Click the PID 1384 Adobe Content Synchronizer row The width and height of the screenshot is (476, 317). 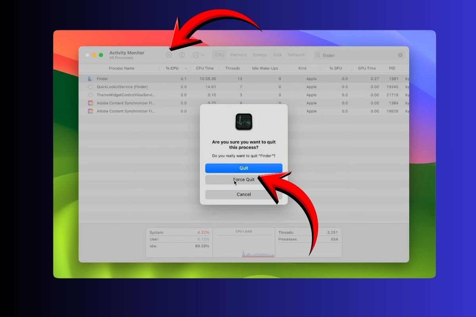244,103
